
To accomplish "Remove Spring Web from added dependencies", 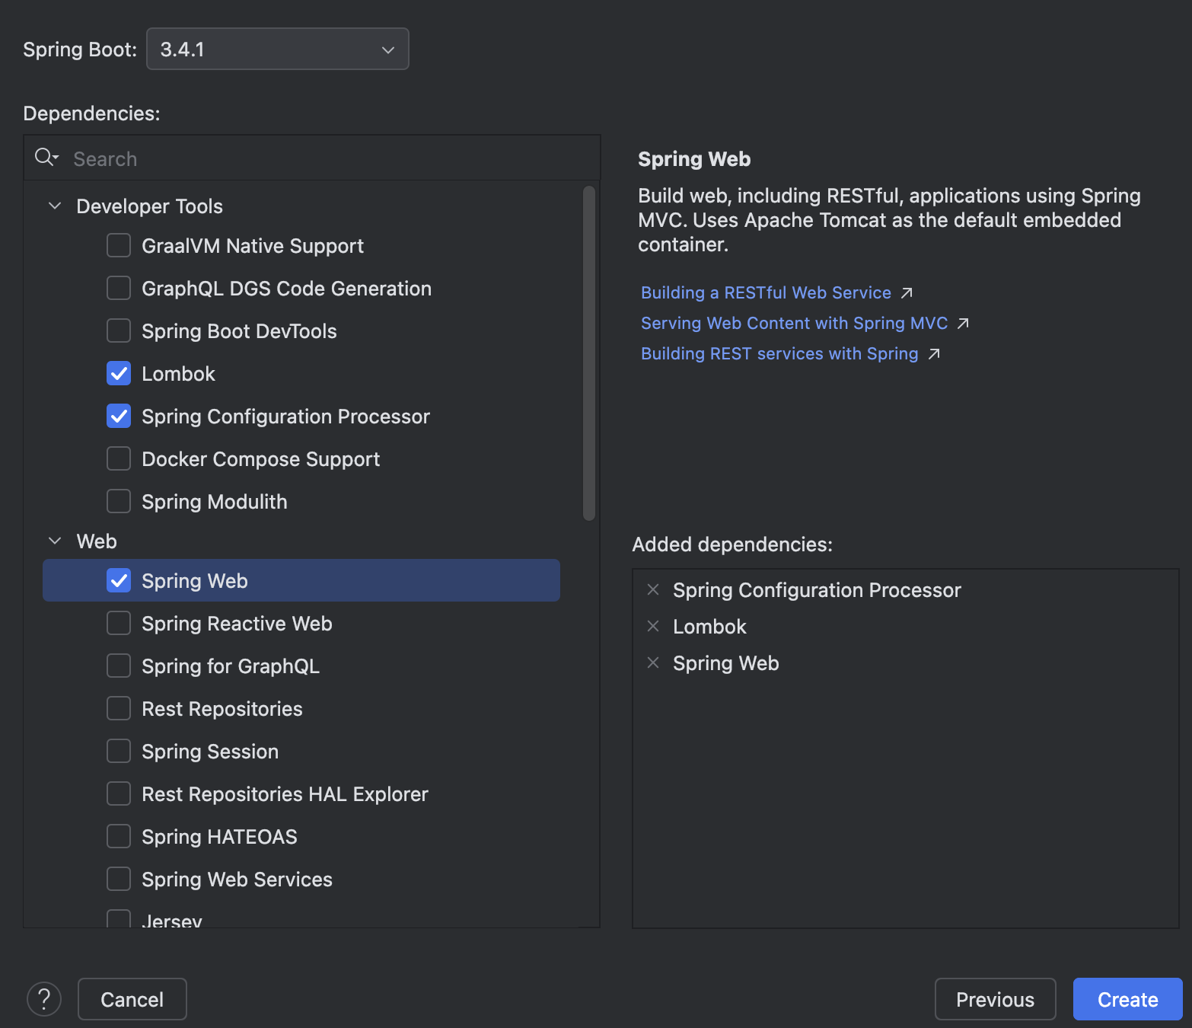I will (x=653, y=662).
